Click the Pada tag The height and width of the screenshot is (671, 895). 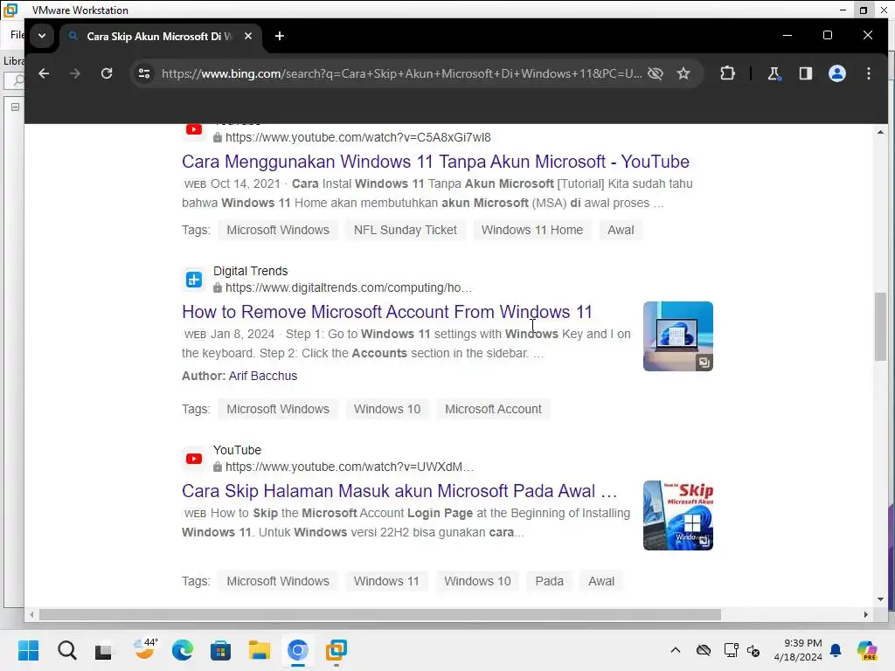(x=549, y=581)
